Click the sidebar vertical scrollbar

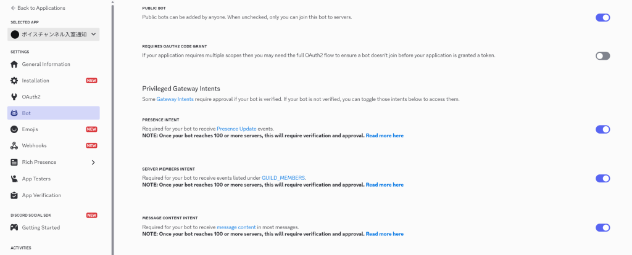[112, 127]
